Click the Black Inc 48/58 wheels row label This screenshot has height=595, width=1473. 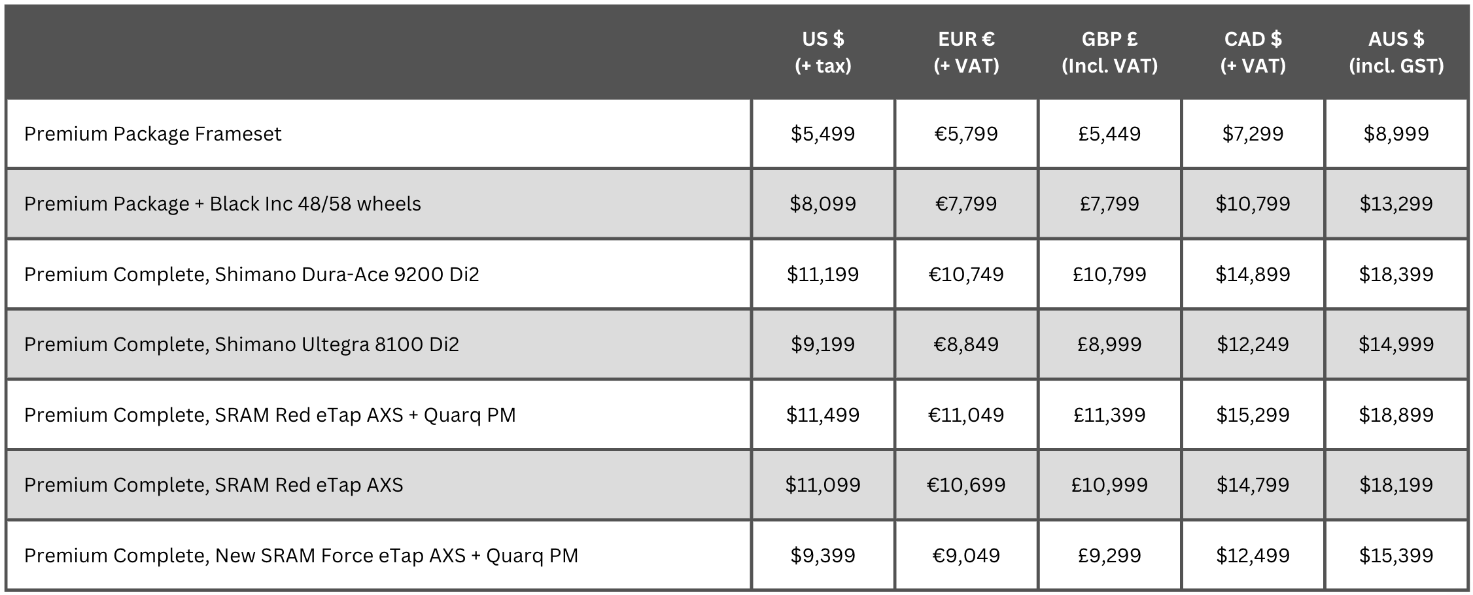[222, 204]
